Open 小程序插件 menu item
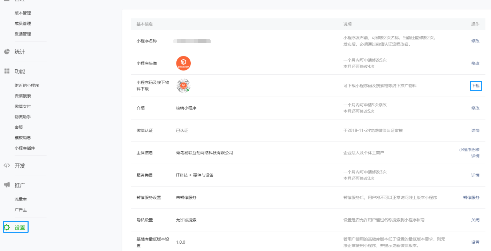 [25, 148]
